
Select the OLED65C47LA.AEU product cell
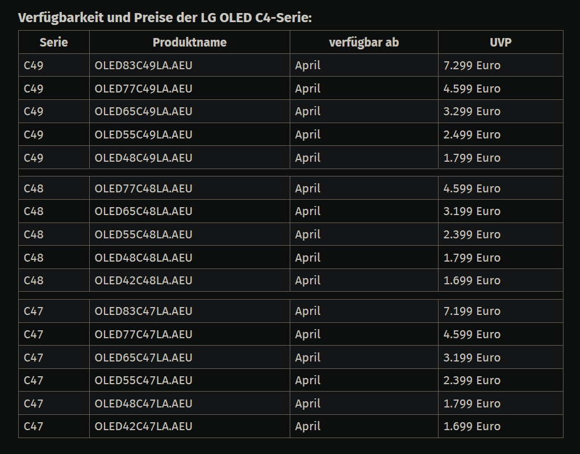pyautogui.click(x=144, y=358)
